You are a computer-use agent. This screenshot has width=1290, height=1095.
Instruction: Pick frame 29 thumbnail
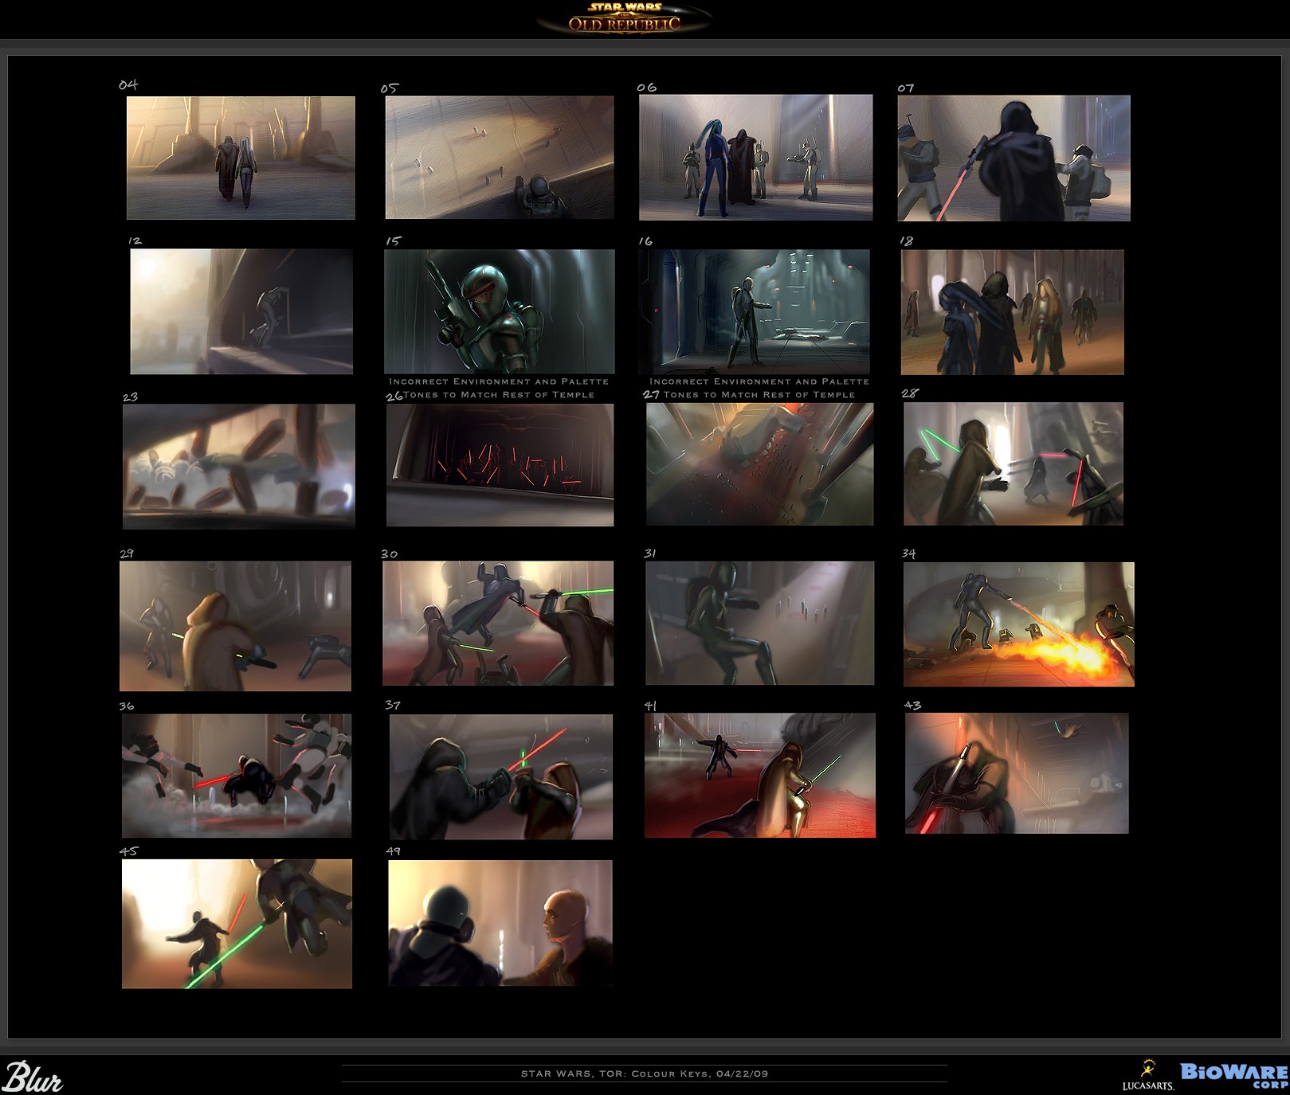tap(235, 626)
